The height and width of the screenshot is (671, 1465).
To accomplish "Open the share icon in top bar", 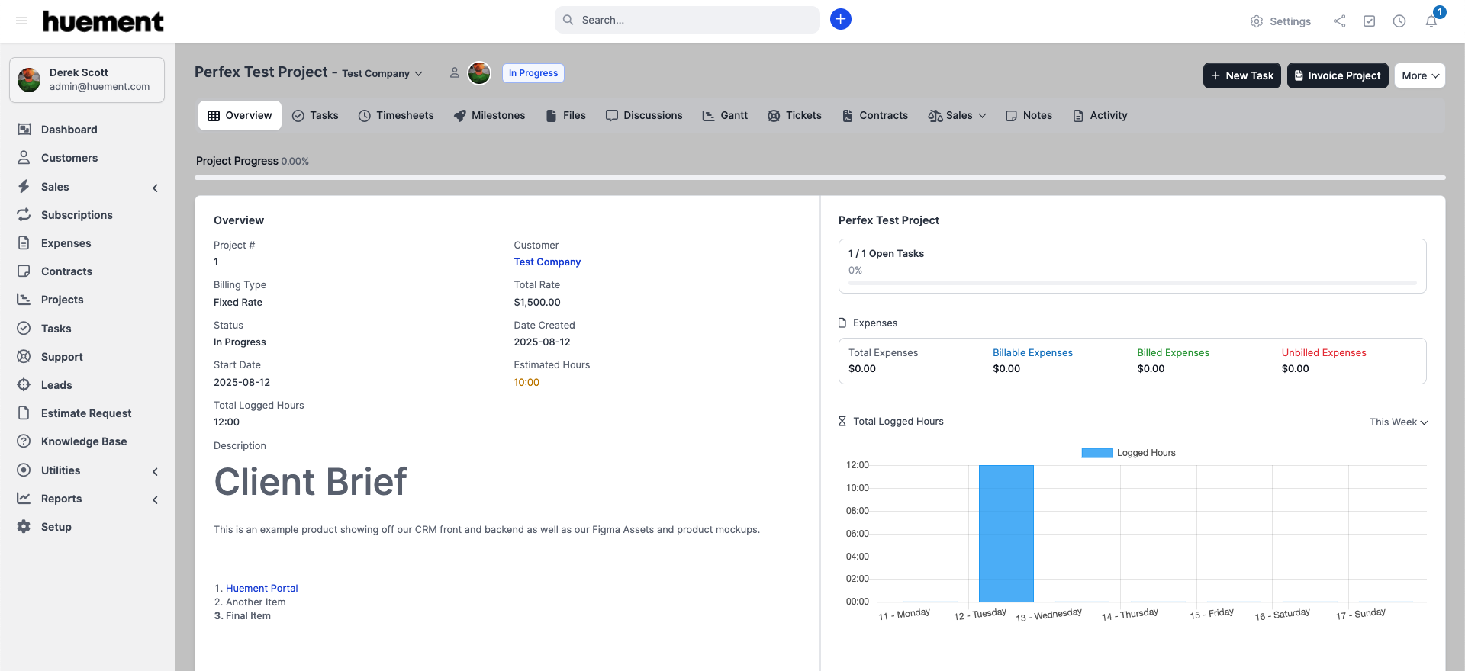I will [x=1339, y=21].
